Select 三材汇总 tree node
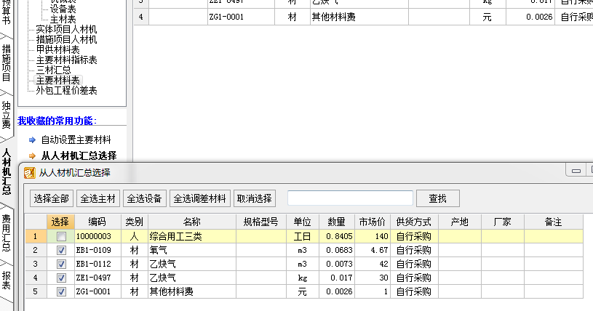593x311 pixels. click(53, 70)
